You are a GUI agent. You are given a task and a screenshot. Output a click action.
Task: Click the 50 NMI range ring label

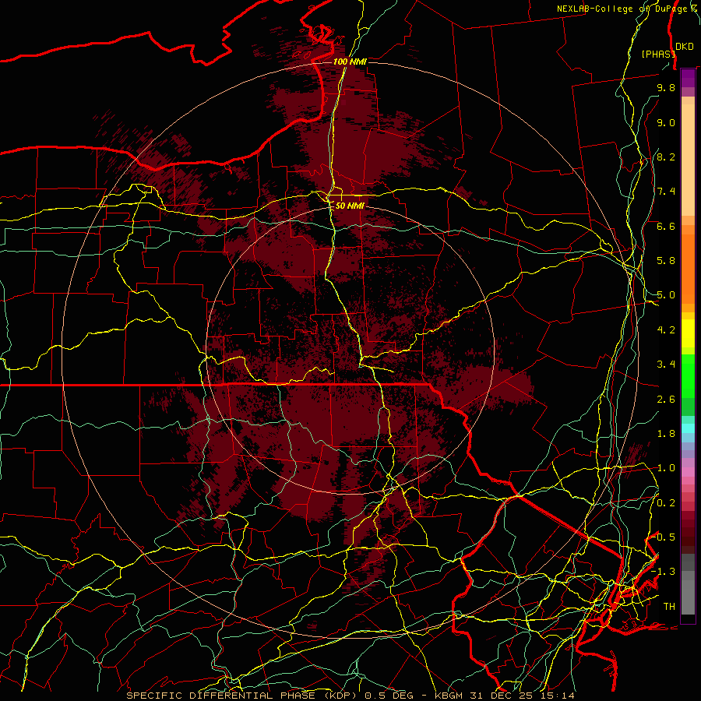[x=350, y=206]
